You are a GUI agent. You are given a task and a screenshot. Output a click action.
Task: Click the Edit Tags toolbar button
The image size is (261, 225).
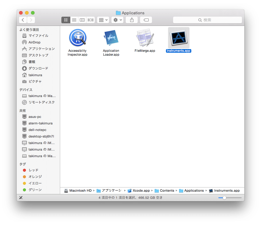pos(146,20)
